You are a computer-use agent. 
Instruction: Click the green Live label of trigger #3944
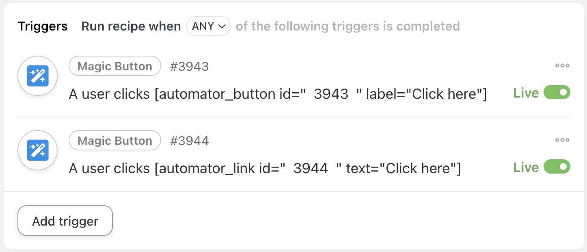[526, 167]
